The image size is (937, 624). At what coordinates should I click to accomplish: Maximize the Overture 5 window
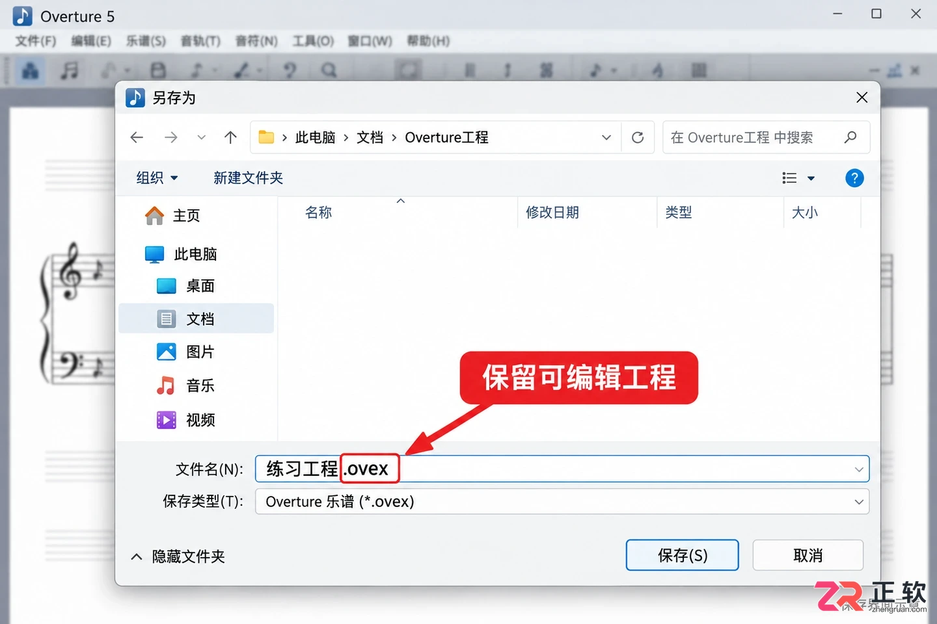pyautogui.click(x=876, y=14)
